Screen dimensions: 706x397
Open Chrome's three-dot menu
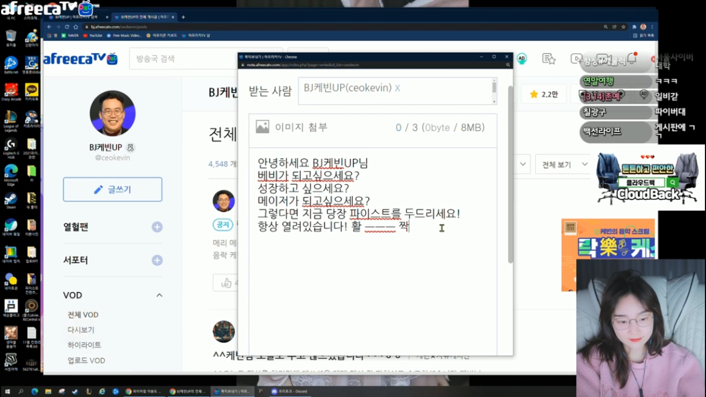pos(652,26)
